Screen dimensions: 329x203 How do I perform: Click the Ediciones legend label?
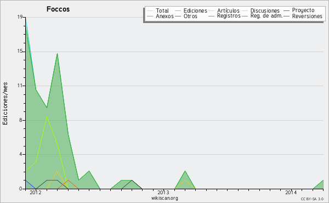pos(195,10)
